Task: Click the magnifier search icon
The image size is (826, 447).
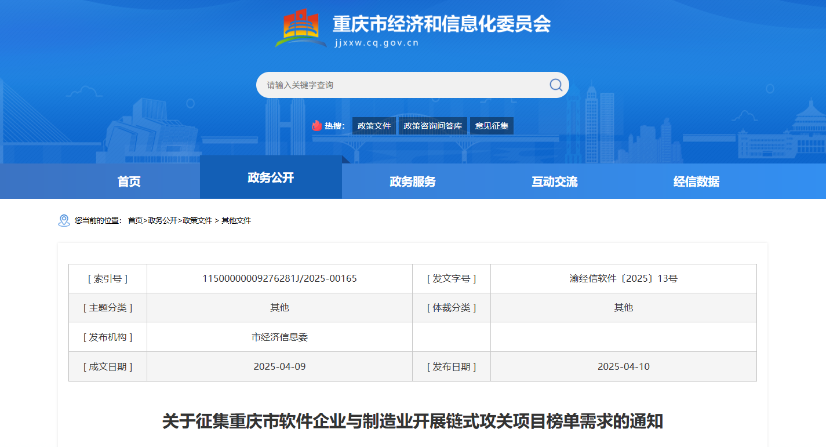Action: tap(555, 85)
